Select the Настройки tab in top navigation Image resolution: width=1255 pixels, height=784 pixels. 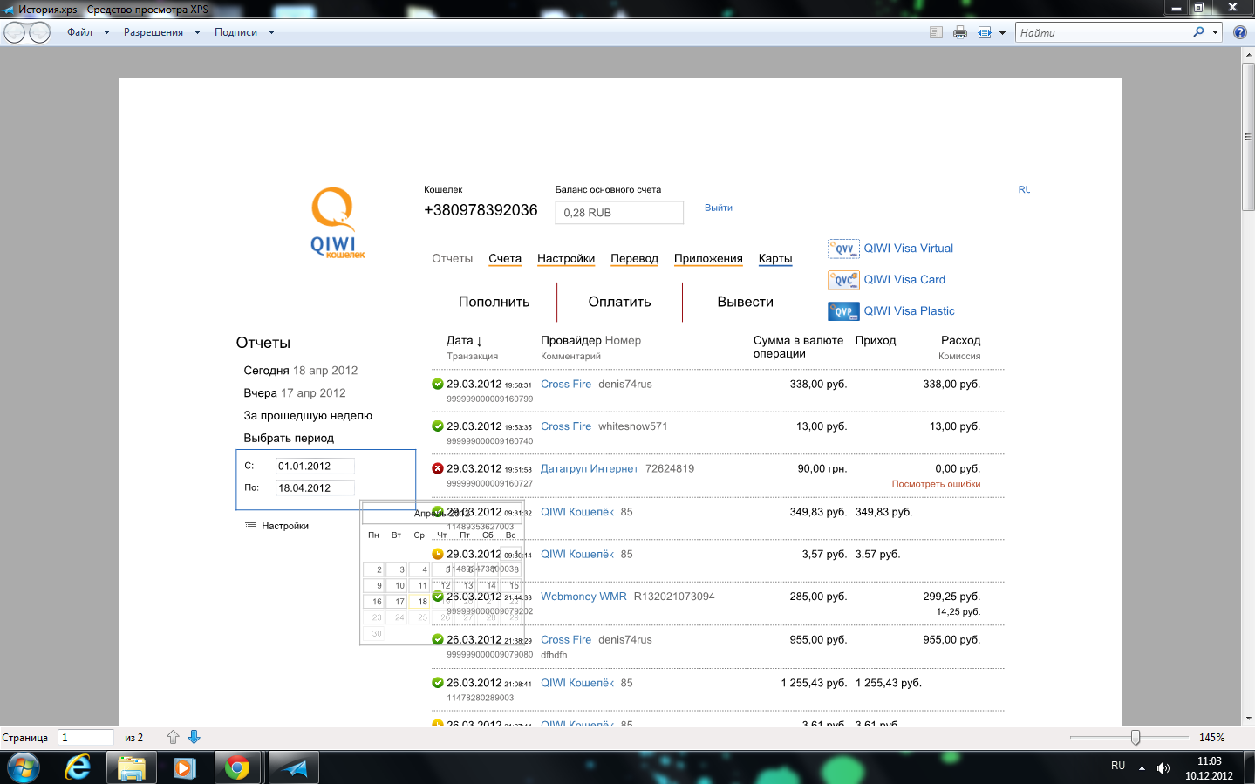566,258
